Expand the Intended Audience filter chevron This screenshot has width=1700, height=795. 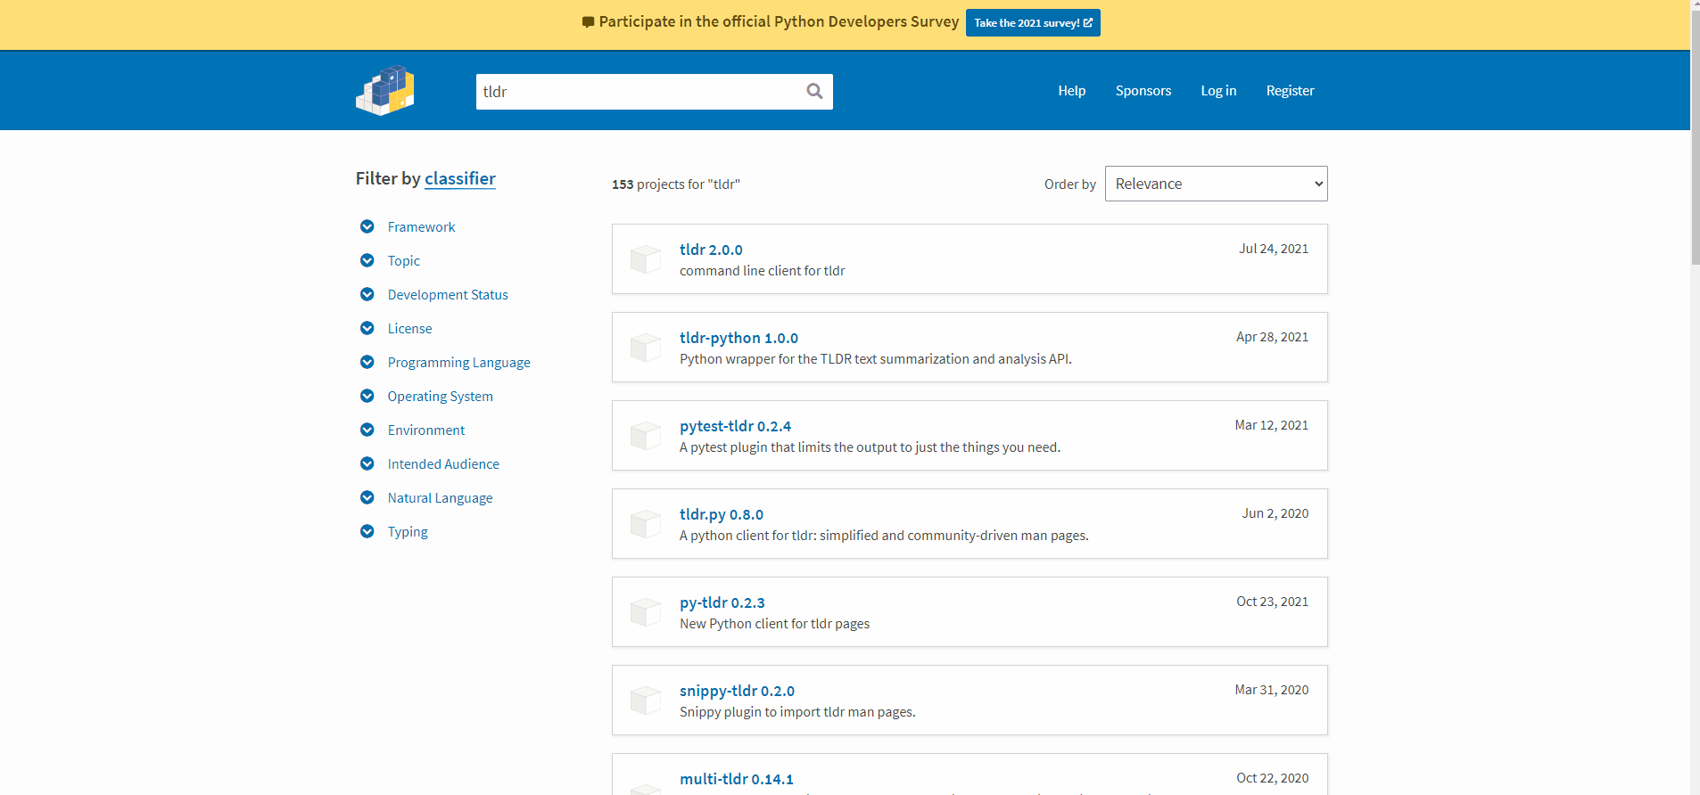point(367,463)
